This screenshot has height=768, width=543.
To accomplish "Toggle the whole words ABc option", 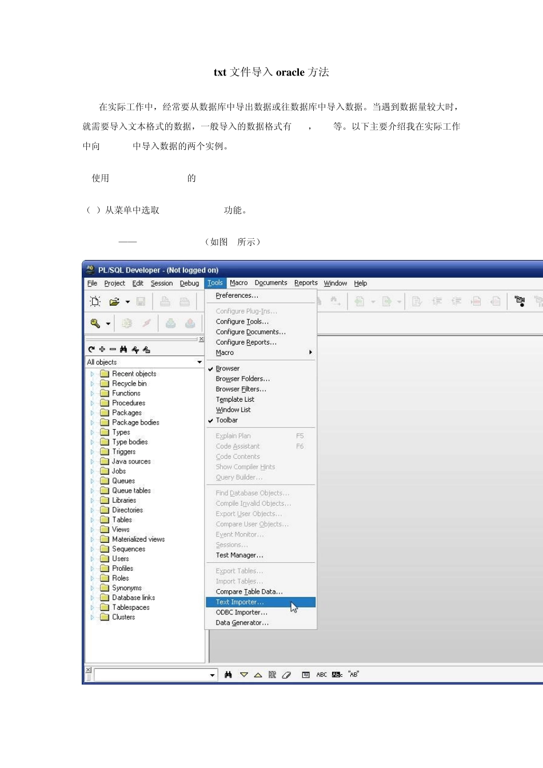I will [x=337, y=675].
